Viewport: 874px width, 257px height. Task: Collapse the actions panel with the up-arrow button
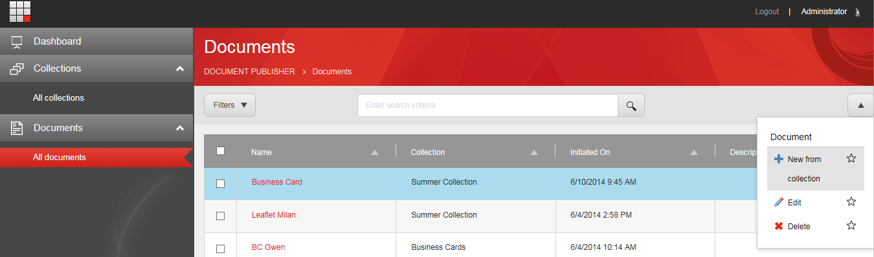[x=860, y=105]
